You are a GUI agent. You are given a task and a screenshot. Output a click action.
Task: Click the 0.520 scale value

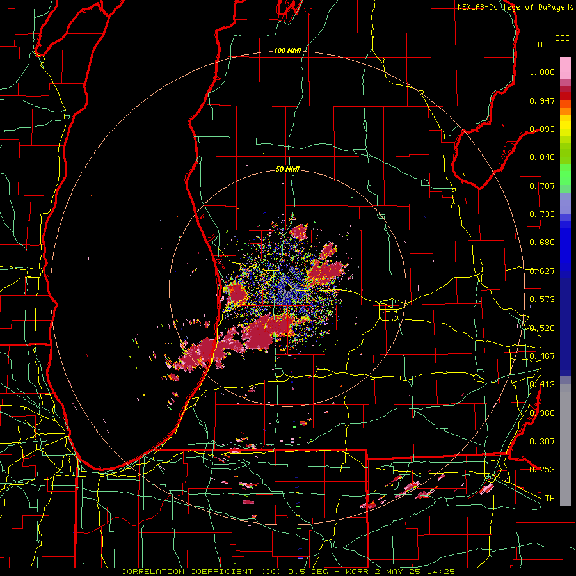pyautogui.click(x=542, y=328)
